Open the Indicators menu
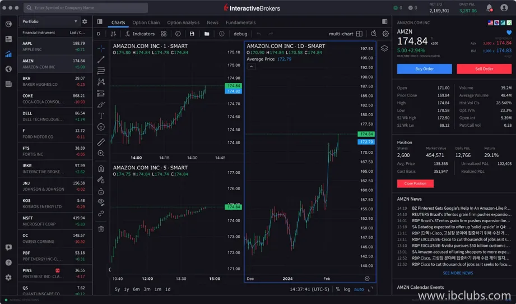 tap(140, 34)
